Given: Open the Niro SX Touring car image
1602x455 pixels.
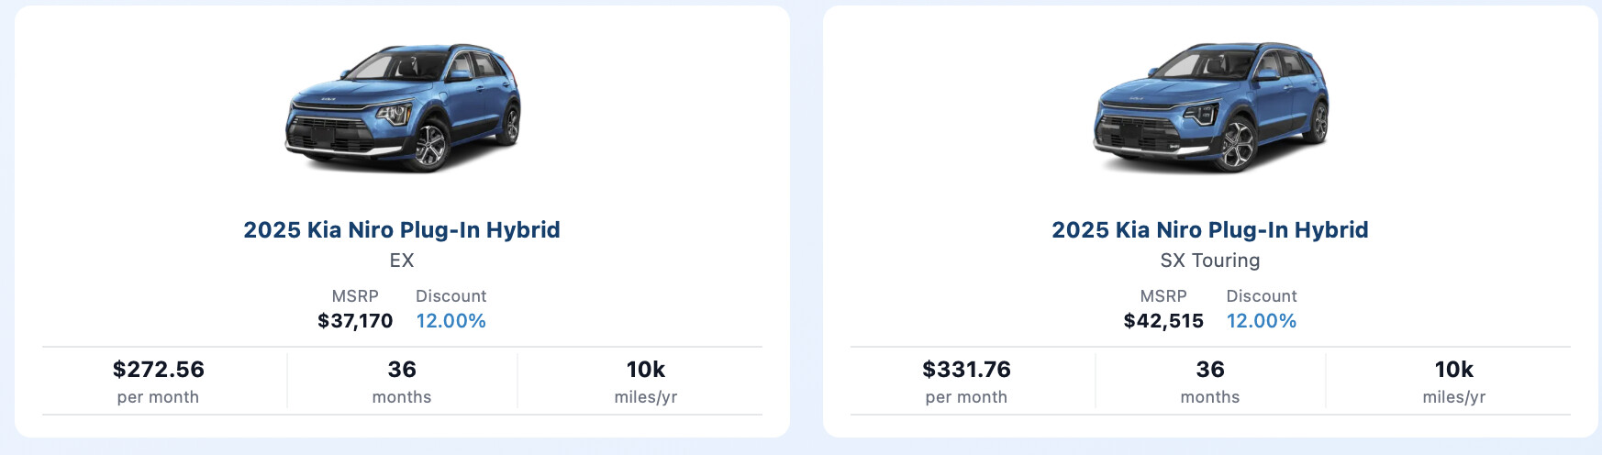Looking at the screenshot, I should coord(1210,107).
